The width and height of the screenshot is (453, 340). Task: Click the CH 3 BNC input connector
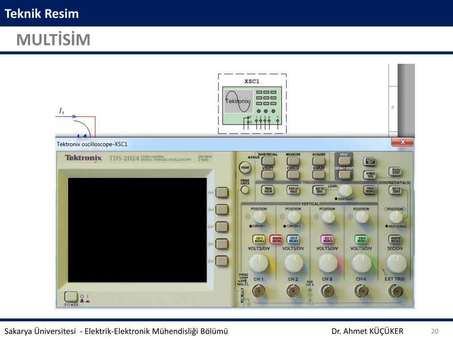click(x=328, y=291)
